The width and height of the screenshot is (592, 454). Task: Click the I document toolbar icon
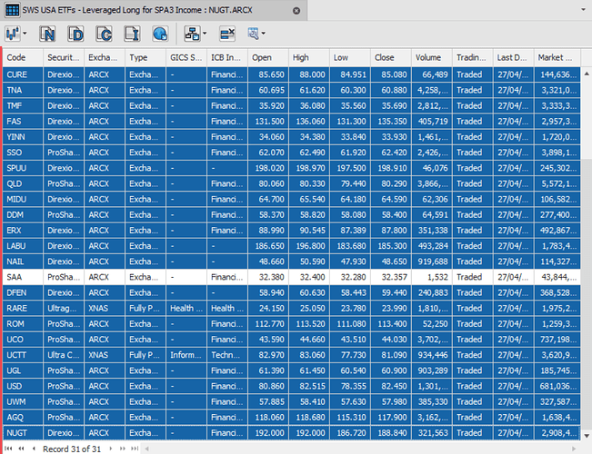click(132, 34)
